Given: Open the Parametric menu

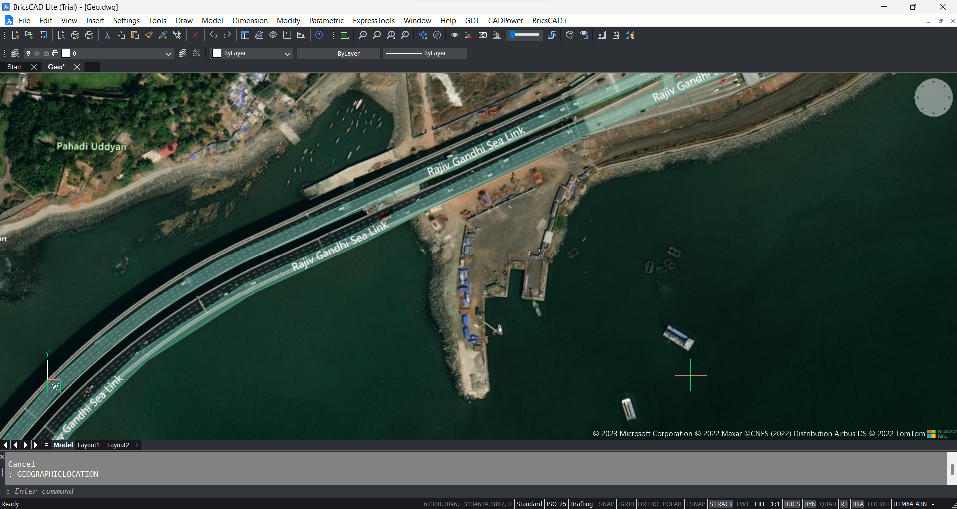Looking at the screenshot, I should click(326, 20).
